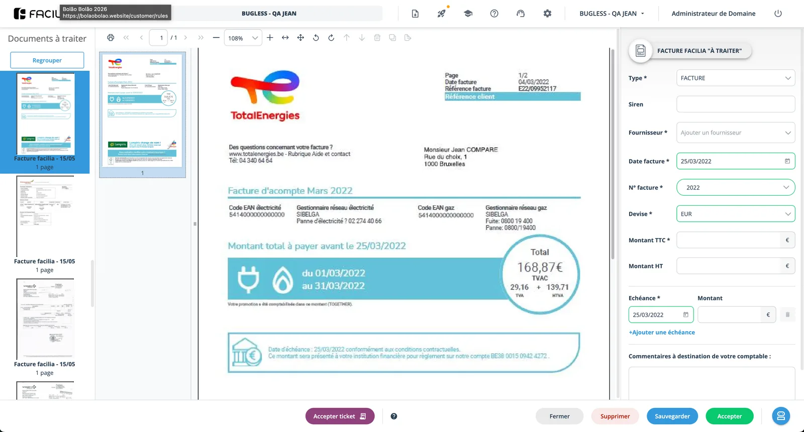
Task: Go to next page arrow
Action: click(185, 38)
